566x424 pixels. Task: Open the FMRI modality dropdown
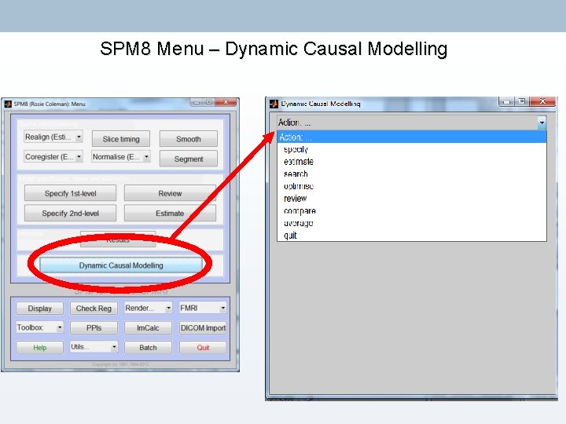coord(203,308)
